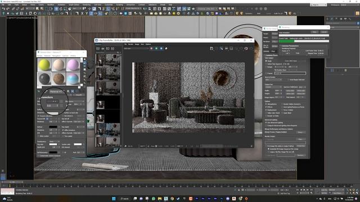Screen dimensions: 360x202
Task: Select the Unlink Selection tool
Action: [17, 9]
